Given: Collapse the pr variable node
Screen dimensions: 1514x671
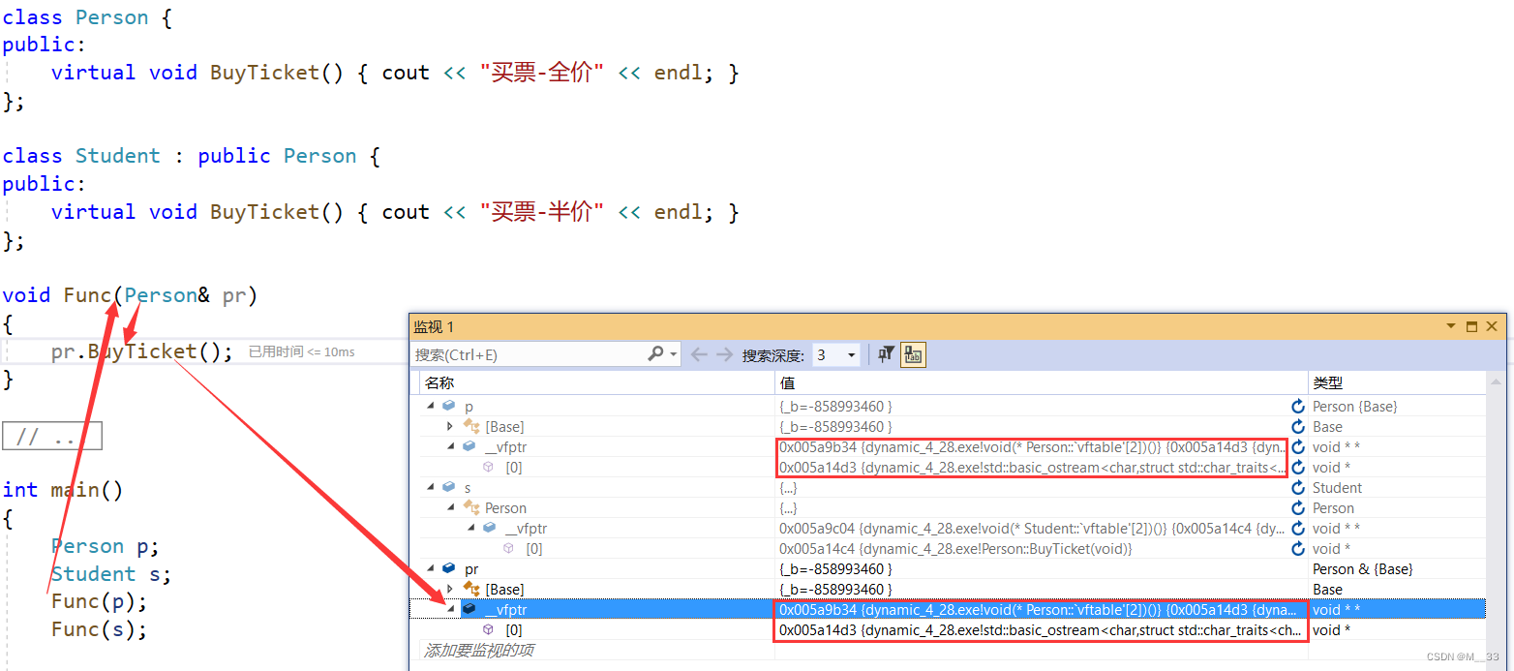Looking at the screenshot, I should click(x=430, y=568).
